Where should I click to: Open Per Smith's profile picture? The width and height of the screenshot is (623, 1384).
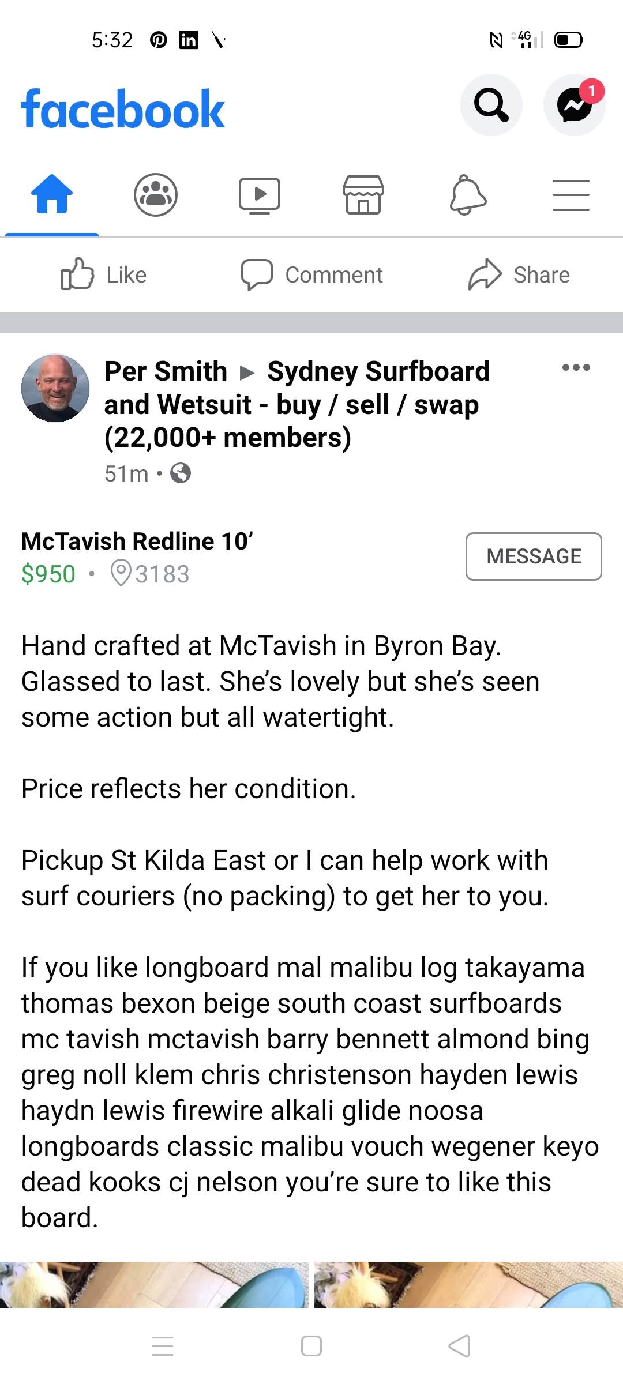coord(55,388)
